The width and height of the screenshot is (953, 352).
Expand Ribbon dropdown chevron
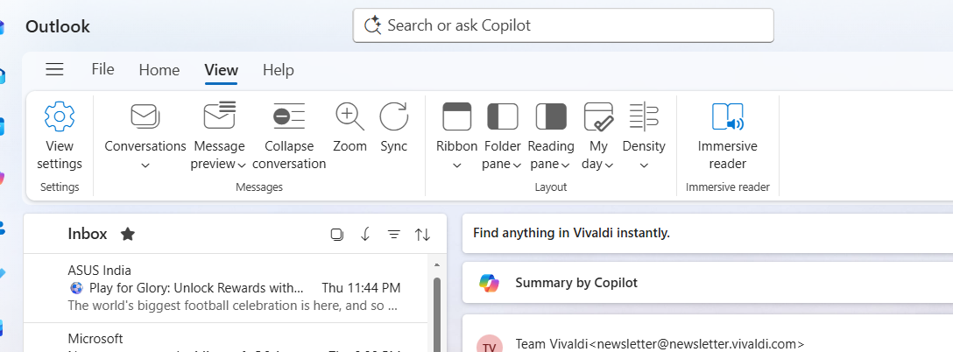click(457, 165)
